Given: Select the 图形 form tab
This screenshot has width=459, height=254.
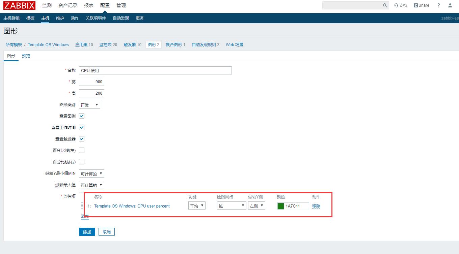Looking at the screenshot, I should pyautogui.click(x=11, y=56).
